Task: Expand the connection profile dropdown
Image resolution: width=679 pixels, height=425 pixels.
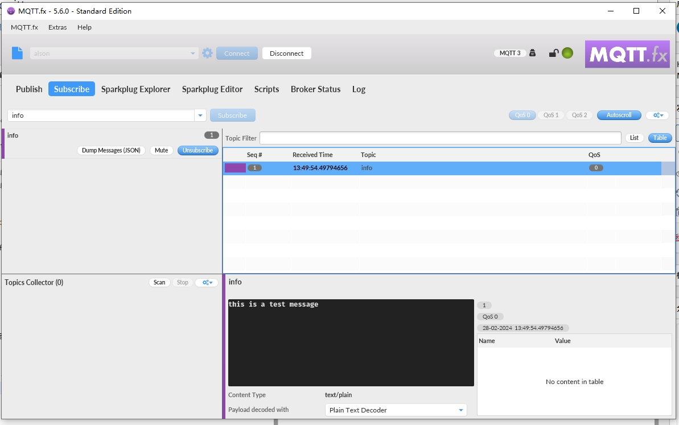Action: click(193, 53)
